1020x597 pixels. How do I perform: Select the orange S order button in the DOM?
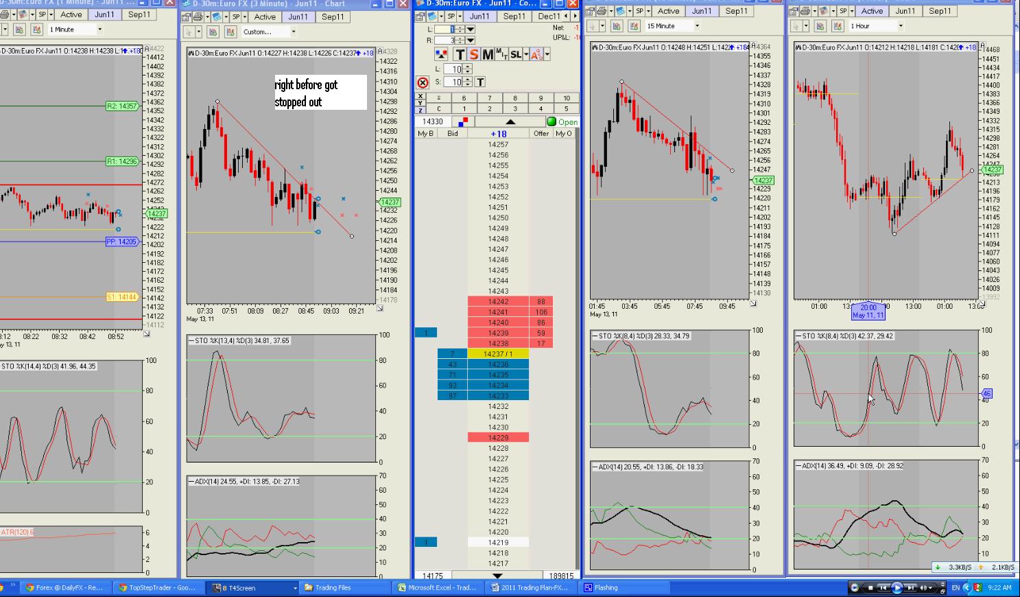[x=473, y=54]
